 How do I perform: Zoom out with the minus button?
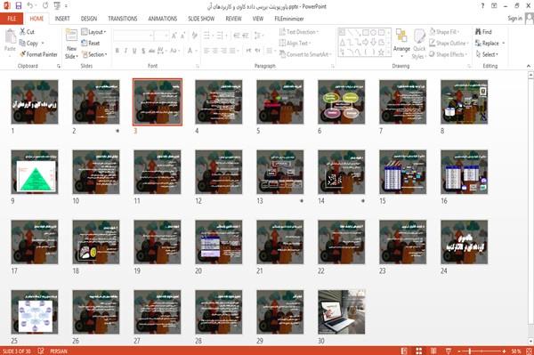(459, 351)
